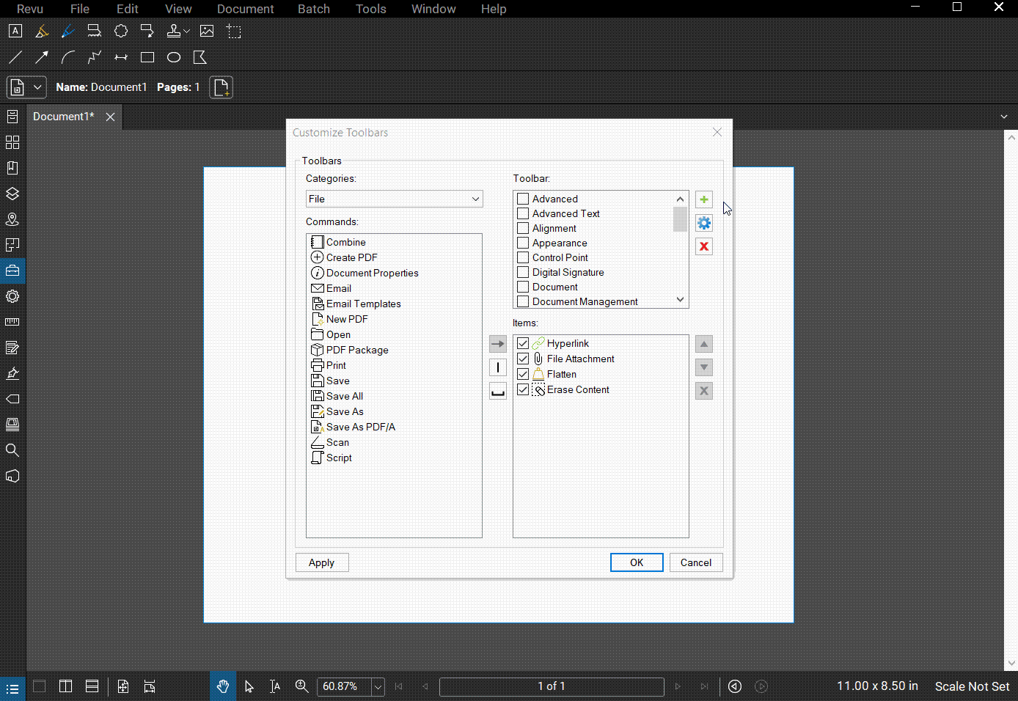Enable the Advanced toolbar checkbox

point(523,199)
